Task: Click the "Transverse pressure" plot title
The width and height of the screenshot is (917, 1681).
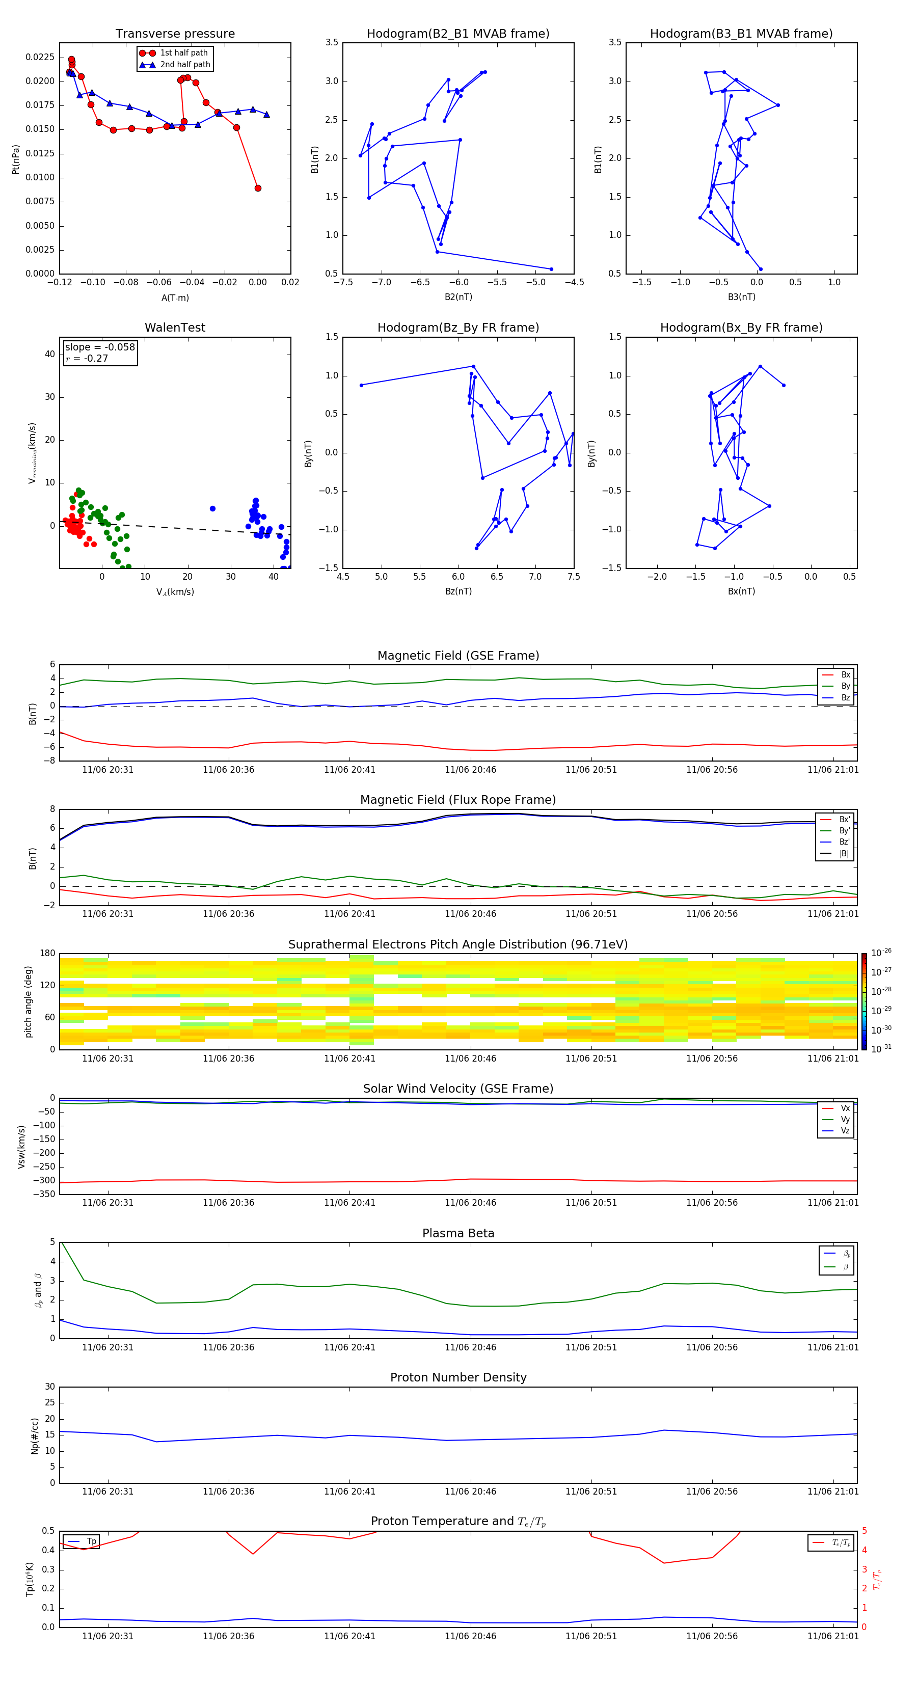Action: 175,34
